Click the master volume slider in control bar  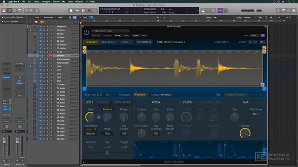pos(251,11)
